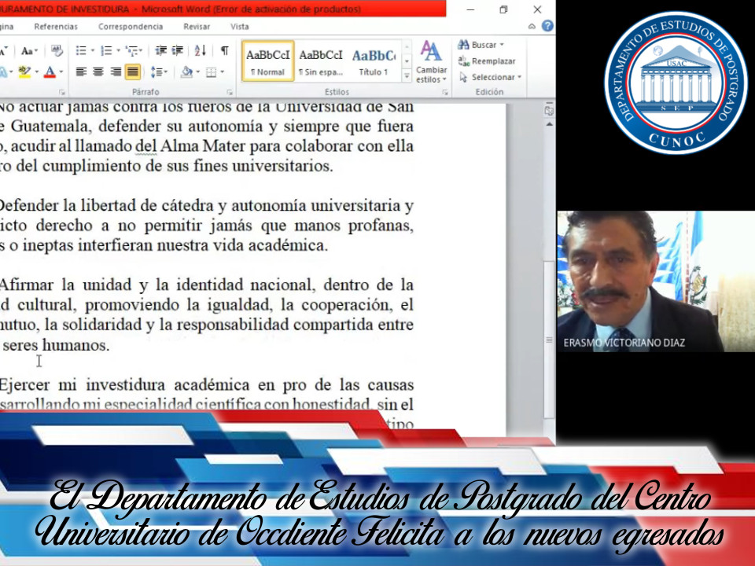
Task: Click the multilevel list icon
Action: click(x=132, y=50)
